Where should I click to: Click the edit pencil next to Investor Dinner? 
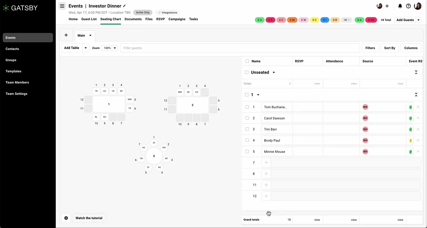coord(124,6)
